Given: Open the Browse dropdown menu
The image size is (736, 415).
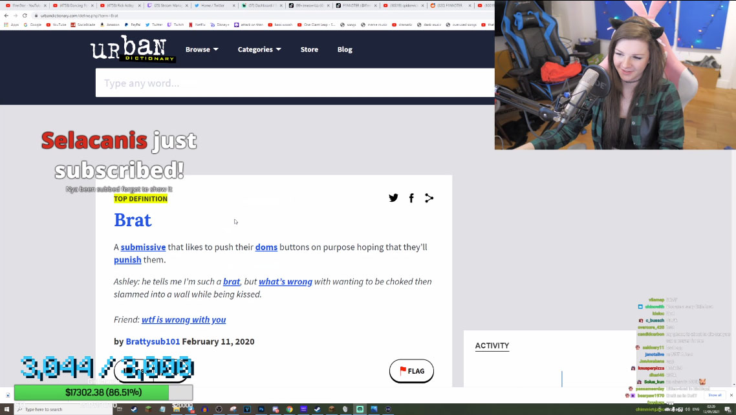Looking at the screenshot, I should 202,49.
